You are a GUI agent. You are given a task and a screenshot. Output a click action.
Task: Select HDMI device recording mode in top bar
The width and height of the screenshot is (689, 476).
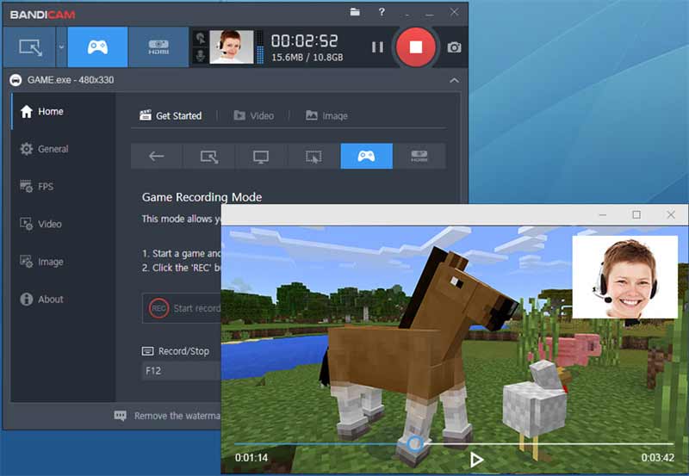pos(158,47)
